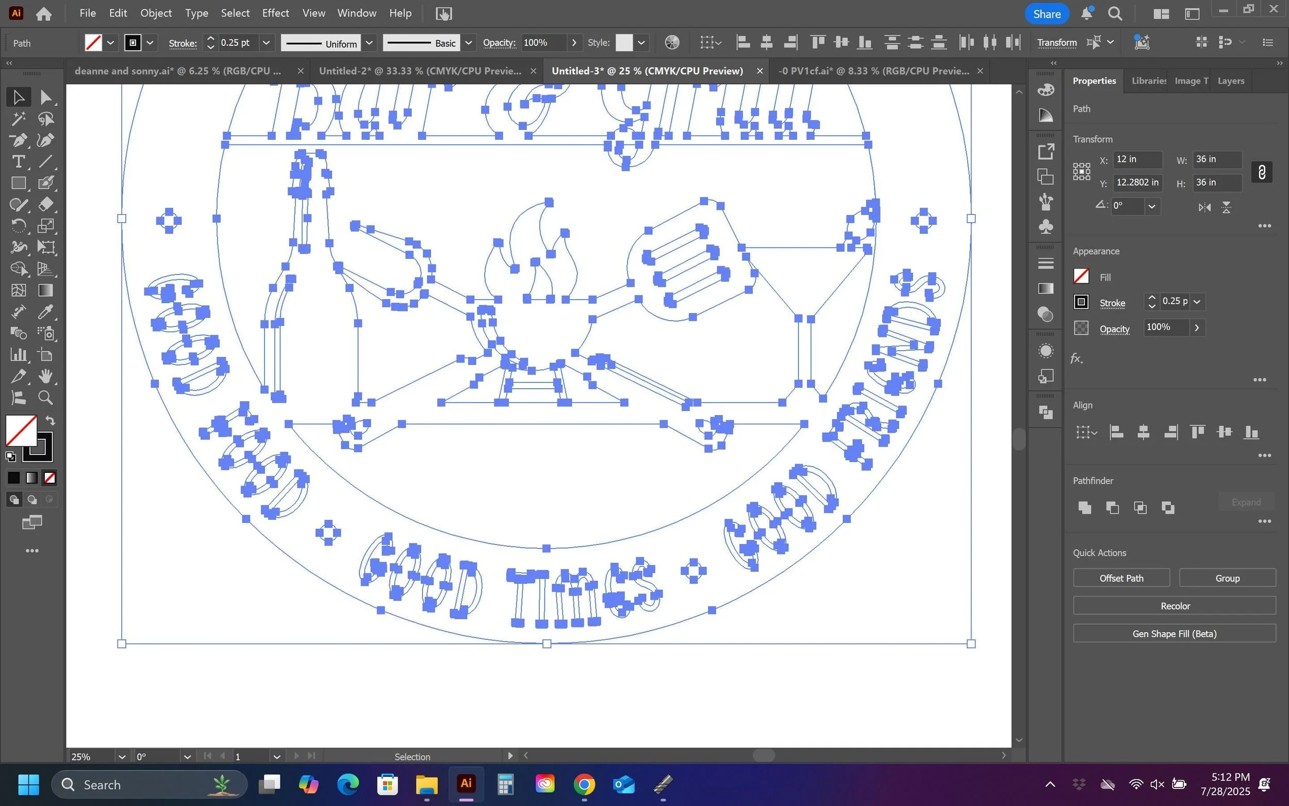
Task: Select the Rotate tool
Action: (x=18, y=226)
